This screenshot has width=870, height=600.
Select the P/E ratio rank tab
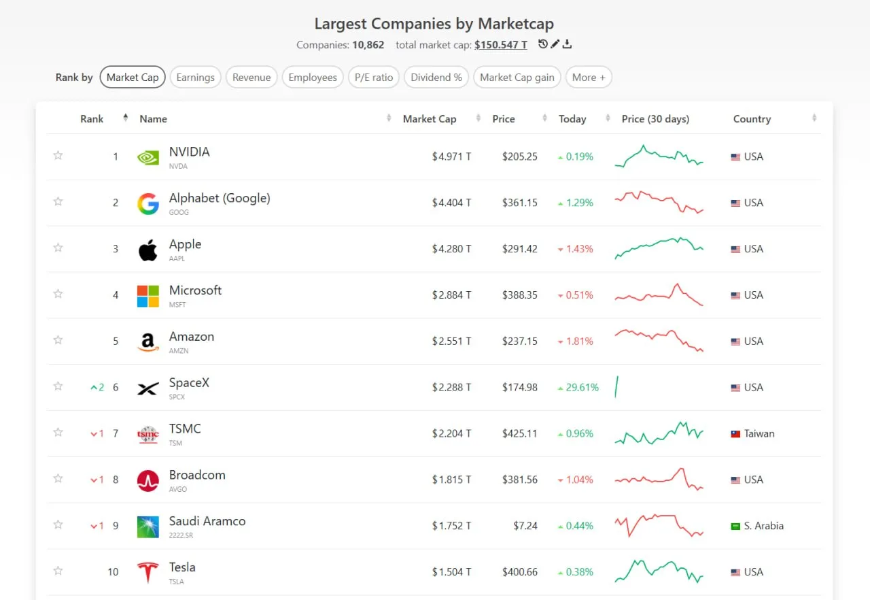(373, 77)
